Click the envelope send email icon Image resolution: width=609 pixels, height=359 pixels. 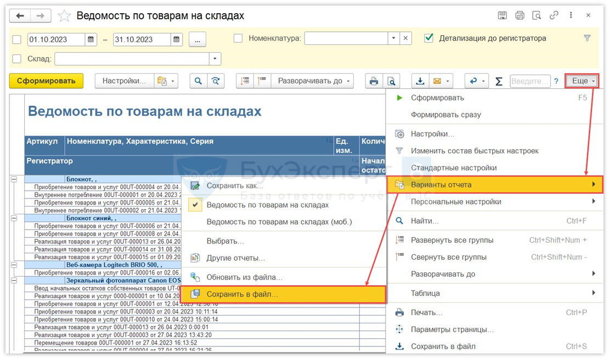437,81
